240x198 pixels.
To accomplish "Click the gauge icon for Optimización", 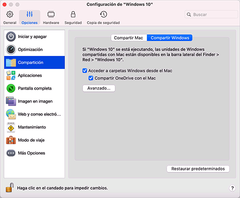I will coord(11,50).
